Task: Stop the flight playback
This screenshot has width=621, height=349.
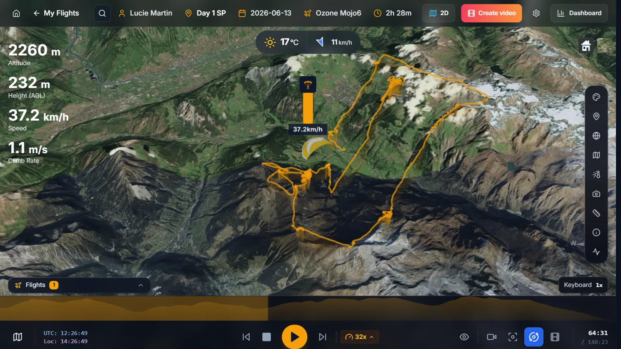Action: point(267,337)
